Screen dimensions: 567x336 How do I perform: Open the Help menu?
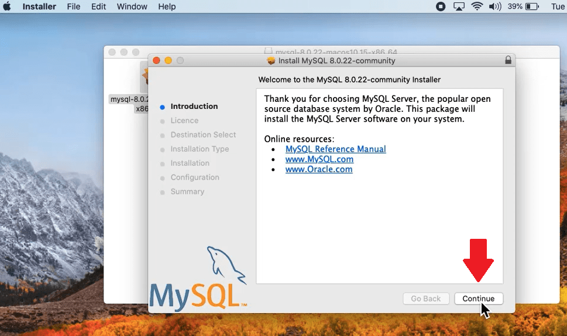167,6
